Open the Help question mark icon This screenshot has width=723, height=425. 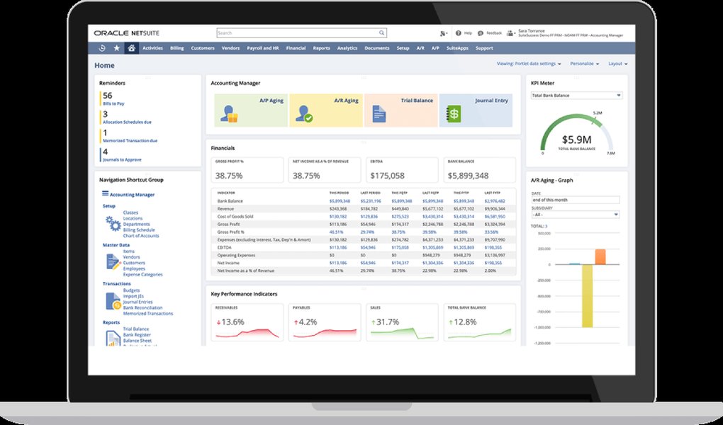click(459, 33)
